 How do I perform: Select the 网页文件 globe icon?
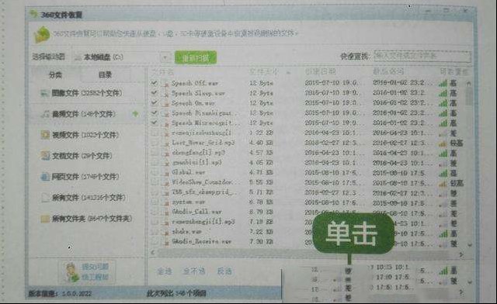(x=45, y=177)
